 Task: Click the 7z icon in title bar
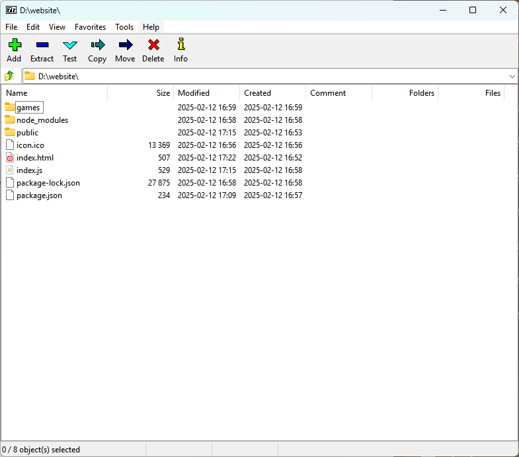11,10
